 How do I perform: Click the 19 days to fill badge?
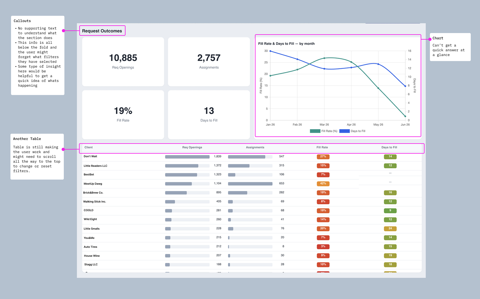click(390, 256)
